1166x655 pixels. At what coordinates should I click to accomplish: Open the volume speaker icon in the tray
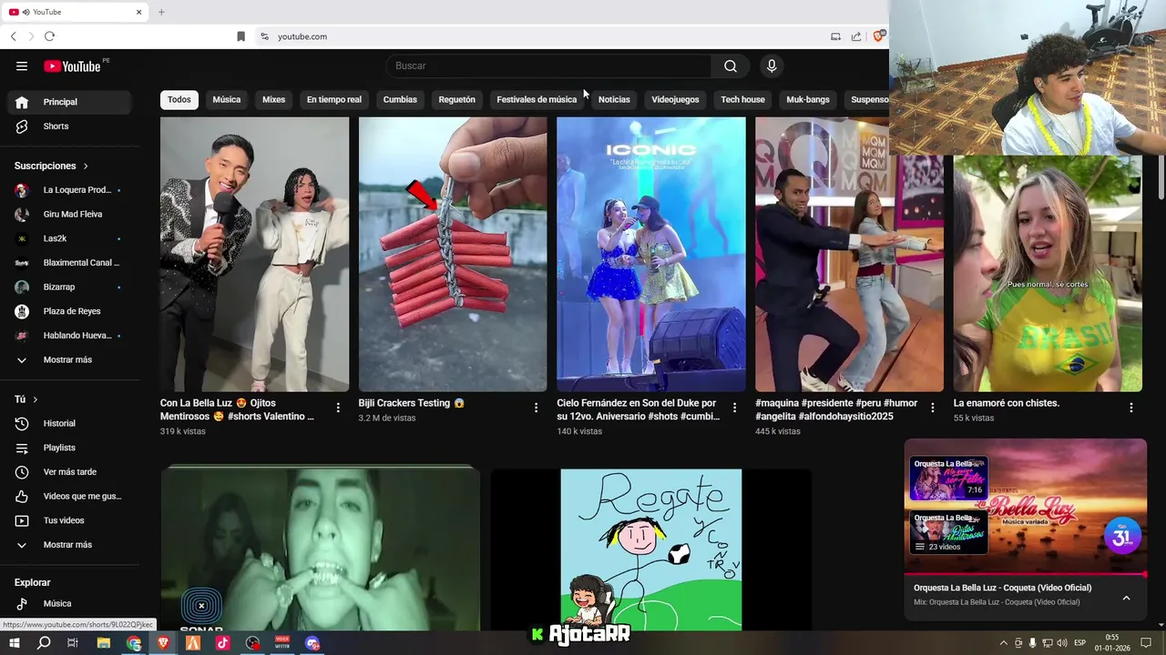1062,643
